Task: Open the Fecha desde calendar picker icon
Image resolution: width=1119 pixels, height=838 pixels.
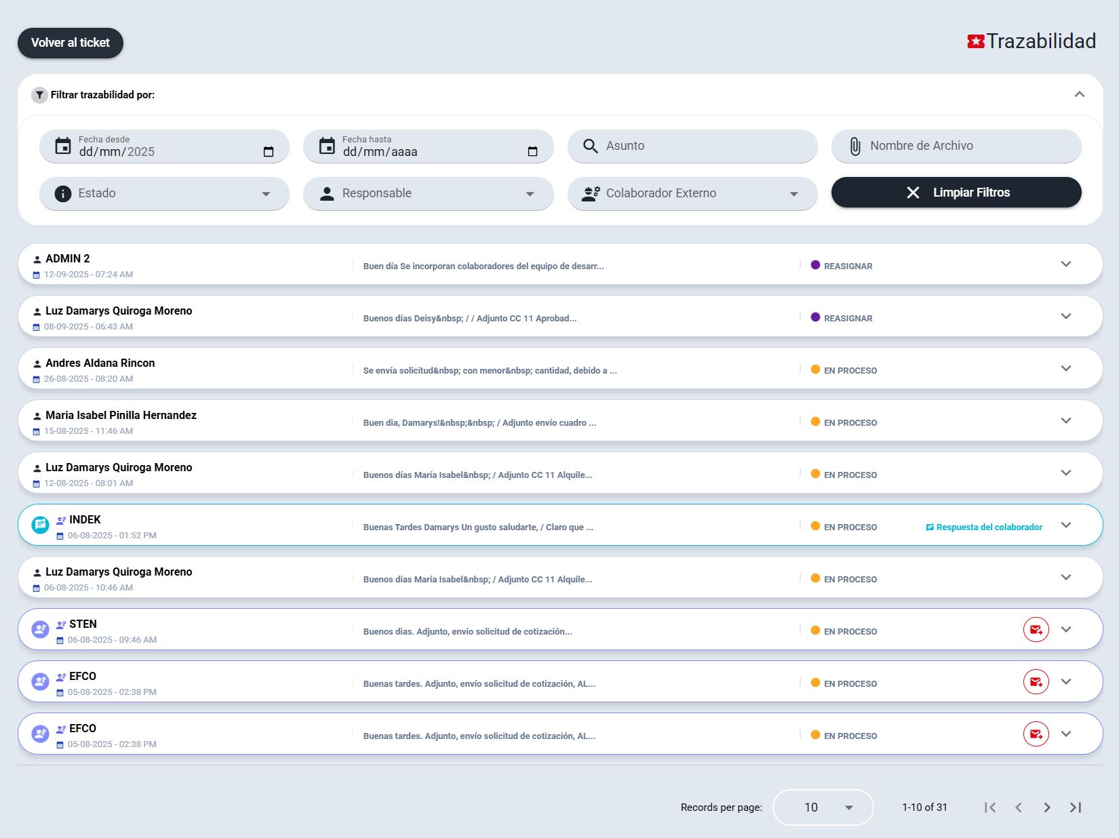Action: click(269, 152)
